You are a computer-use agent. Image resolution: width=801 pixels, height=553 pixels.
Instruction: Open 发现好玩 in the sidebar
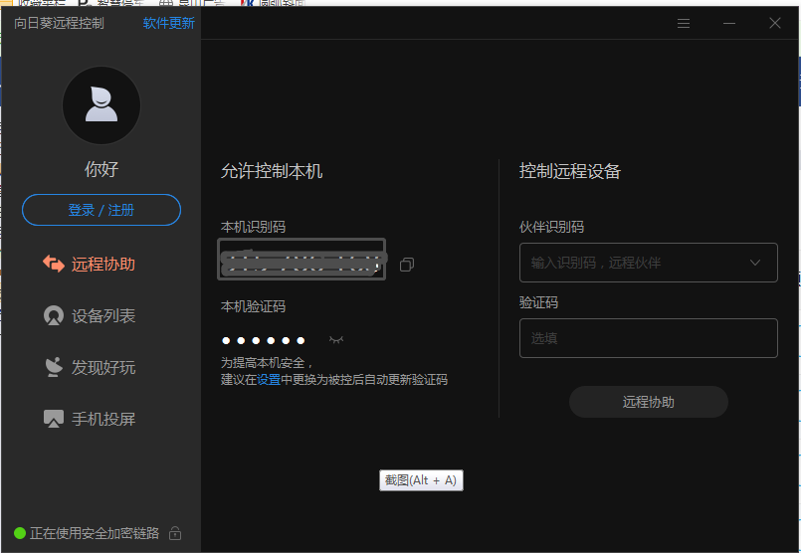click(89, 367)
